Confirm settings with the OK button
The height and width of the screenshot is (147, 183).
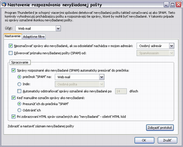pos(145,140)
